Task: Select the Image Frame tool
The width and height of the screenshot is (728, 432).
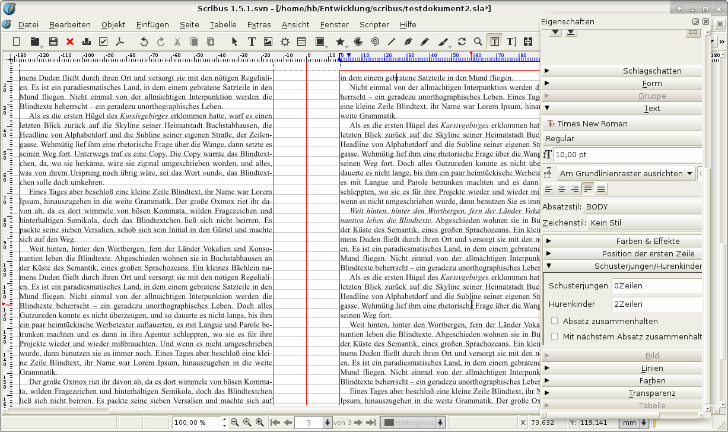Action: point(268,42)
